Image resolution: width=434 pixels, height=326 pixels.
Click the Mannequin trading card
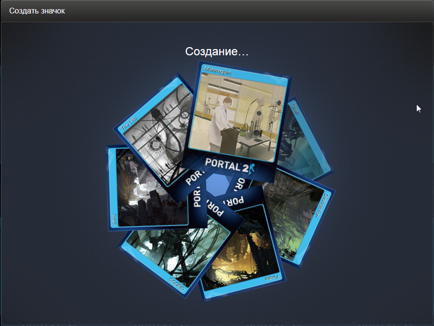236,122
